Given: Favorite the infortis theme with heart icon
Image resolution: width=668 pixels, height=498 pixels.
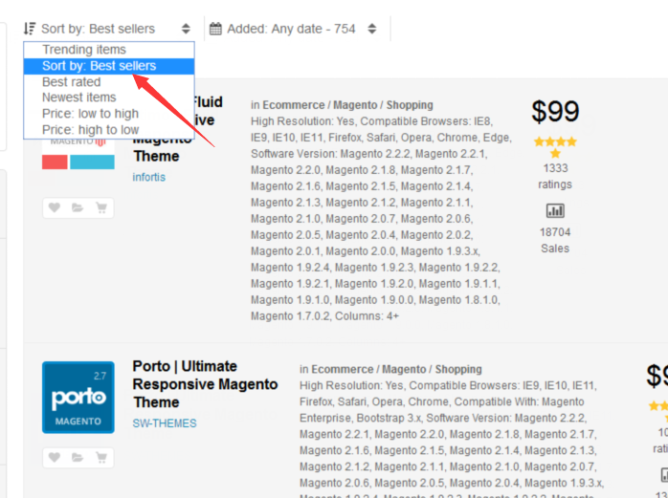Looking at the screenshot, I should (x=55, y=207).
